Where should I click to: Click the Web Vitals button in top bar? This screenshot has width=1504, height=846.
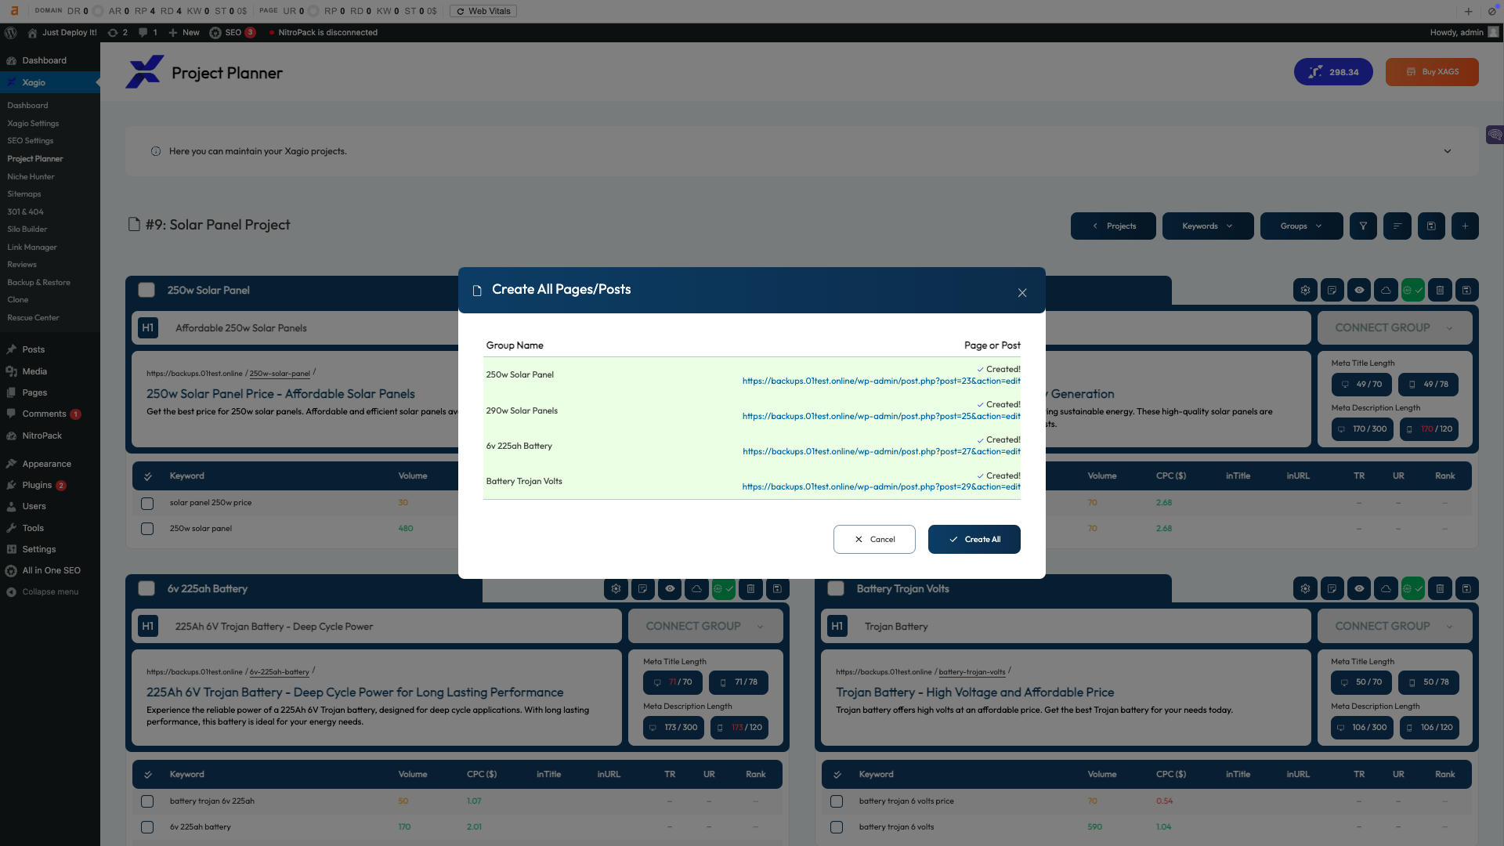pyautogui.click(x=483, y=11)
